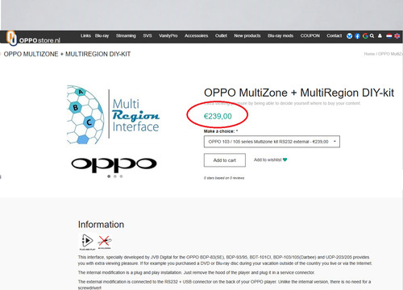Click the Home breadcrumb link
The image size is (403, 290).
point(369,54)
